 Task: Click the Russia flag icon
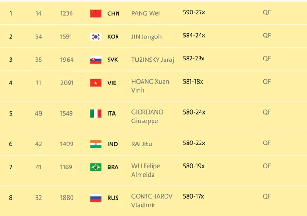point(96,198)
